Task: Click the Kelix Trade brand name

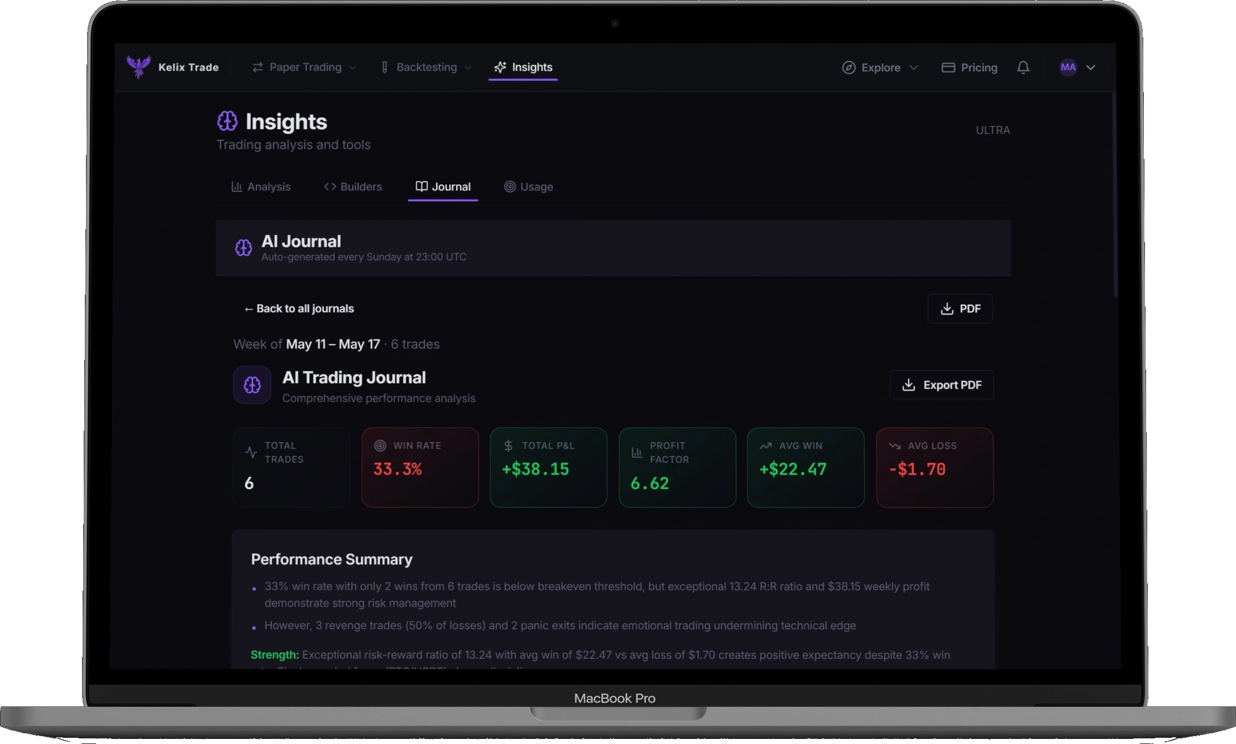Action: 188,67
